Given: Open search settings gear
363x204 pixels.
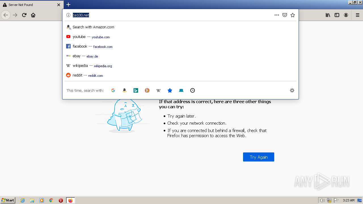Looking at the screenshot, I should point(292,90).
